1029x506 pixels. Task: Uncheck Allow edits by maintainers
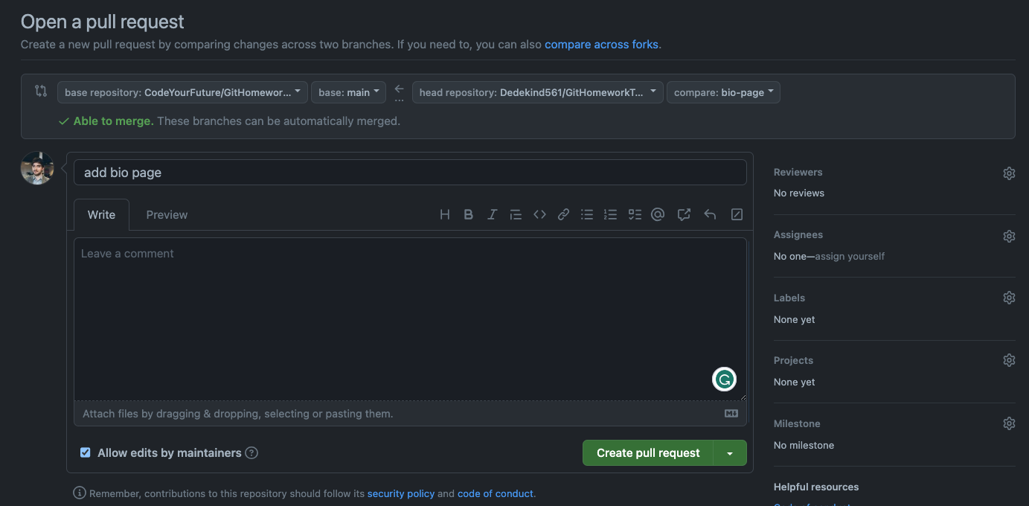(85, 452)
